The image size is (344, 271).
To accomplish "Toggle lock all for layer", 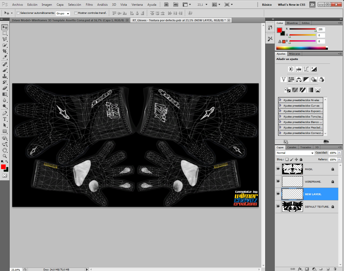I will (301, 159).
